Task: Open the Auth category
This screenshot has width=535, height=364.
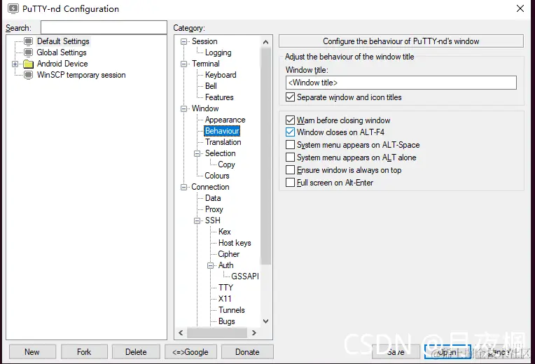Action: (225, 265)
